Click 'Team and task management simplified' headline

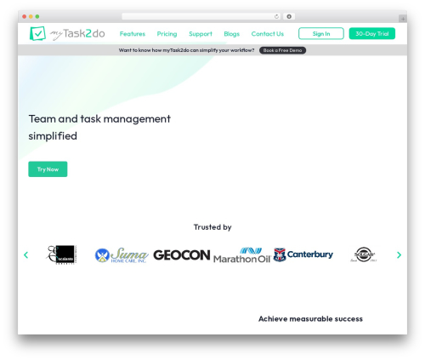(99, 128)
